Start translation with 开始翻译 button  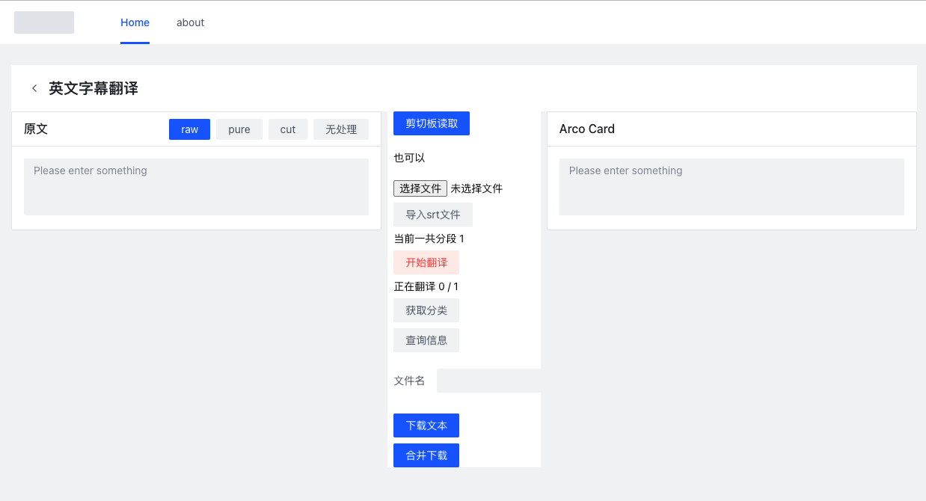[426, 262]
